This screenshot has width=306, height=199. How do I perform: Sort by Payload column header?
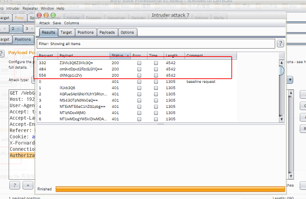point(84,55)
